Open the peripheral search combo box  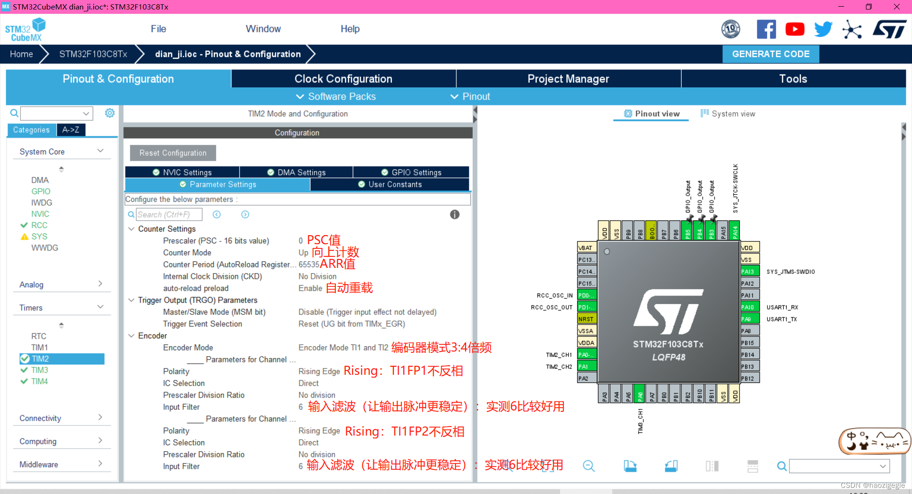[x=57, y=113]
